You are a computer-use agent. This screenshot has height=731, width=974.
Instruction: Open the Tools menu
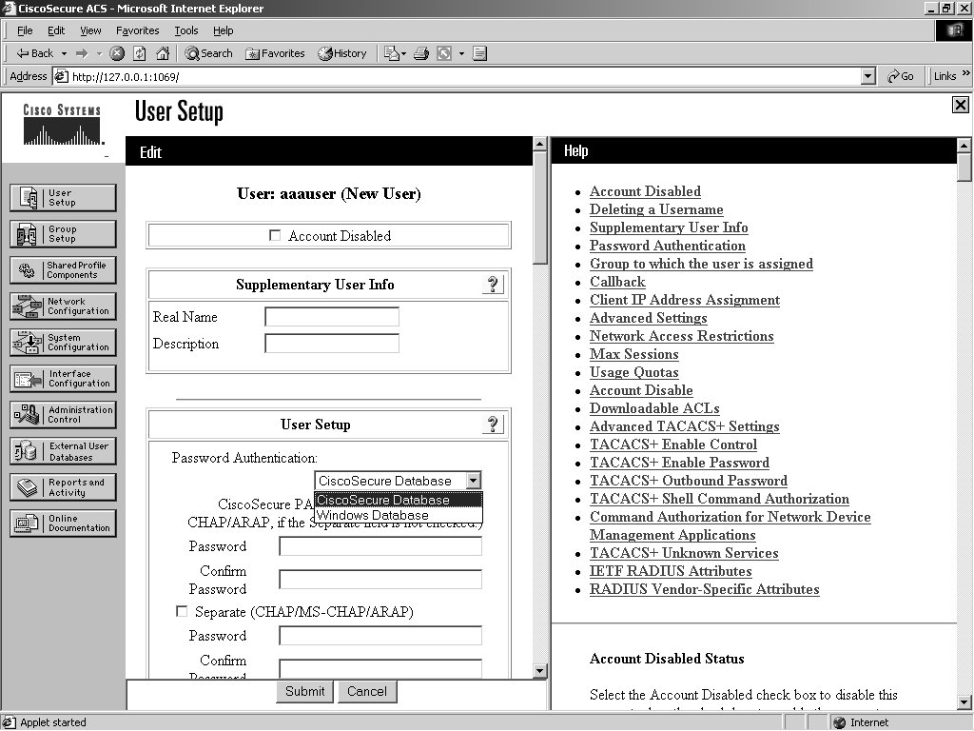pyautogui.click(x=186, y=30)
